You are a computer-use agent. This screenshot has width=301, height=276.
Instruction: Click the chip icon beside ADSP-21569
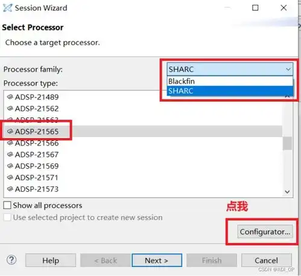pos(10,166)
